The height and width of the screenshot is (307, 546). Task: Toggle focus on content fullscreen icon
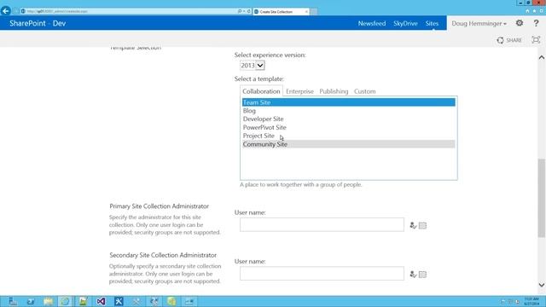(536, 40)
